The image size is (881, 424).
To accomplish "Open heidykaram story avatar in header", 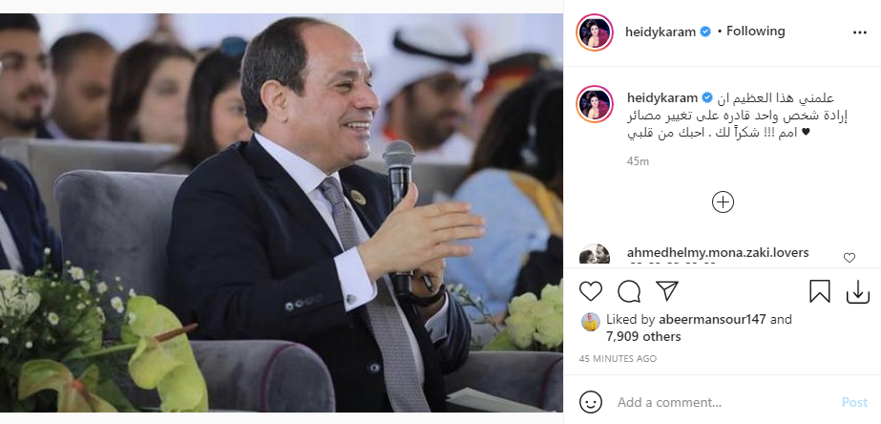I will point(595,32).
